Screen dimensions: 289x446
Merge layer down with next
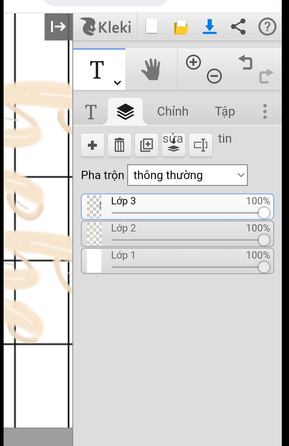[173, 145]
